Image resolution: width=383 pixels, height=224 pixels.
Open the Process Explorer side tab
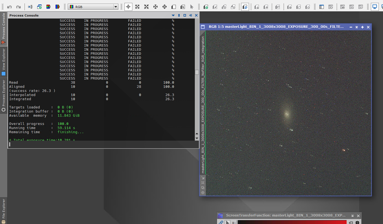tap(3, 95)
